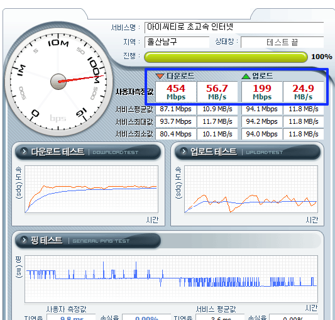Image resolution: width=335 pixels, height=320 pixels.
Task: Click 11.8 MB/s in the 서비스평균값 row
Action: [x=304, y=109]
